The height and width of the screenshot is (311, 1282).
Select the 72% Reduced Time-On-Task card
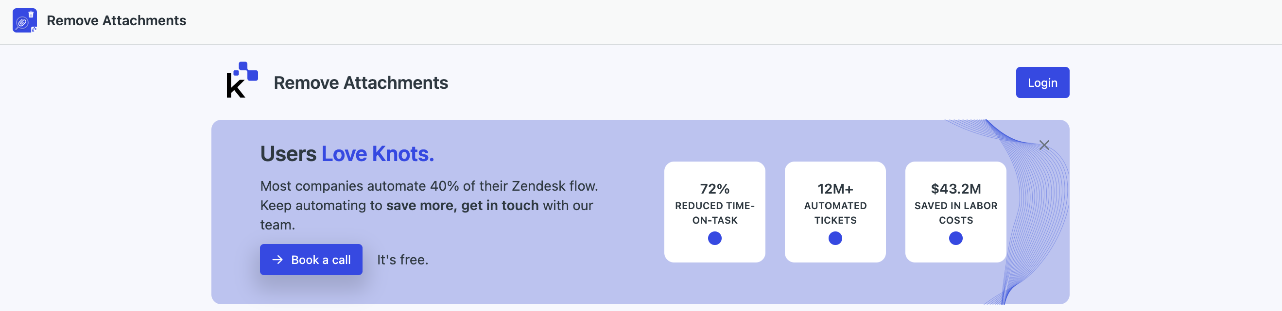(x=714, y=212)
